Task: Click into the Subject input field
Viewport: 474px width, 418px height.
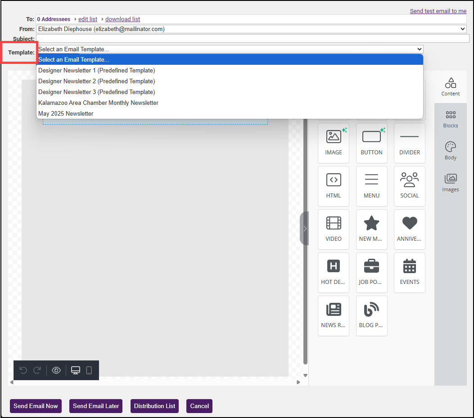Action: (251, 39)
